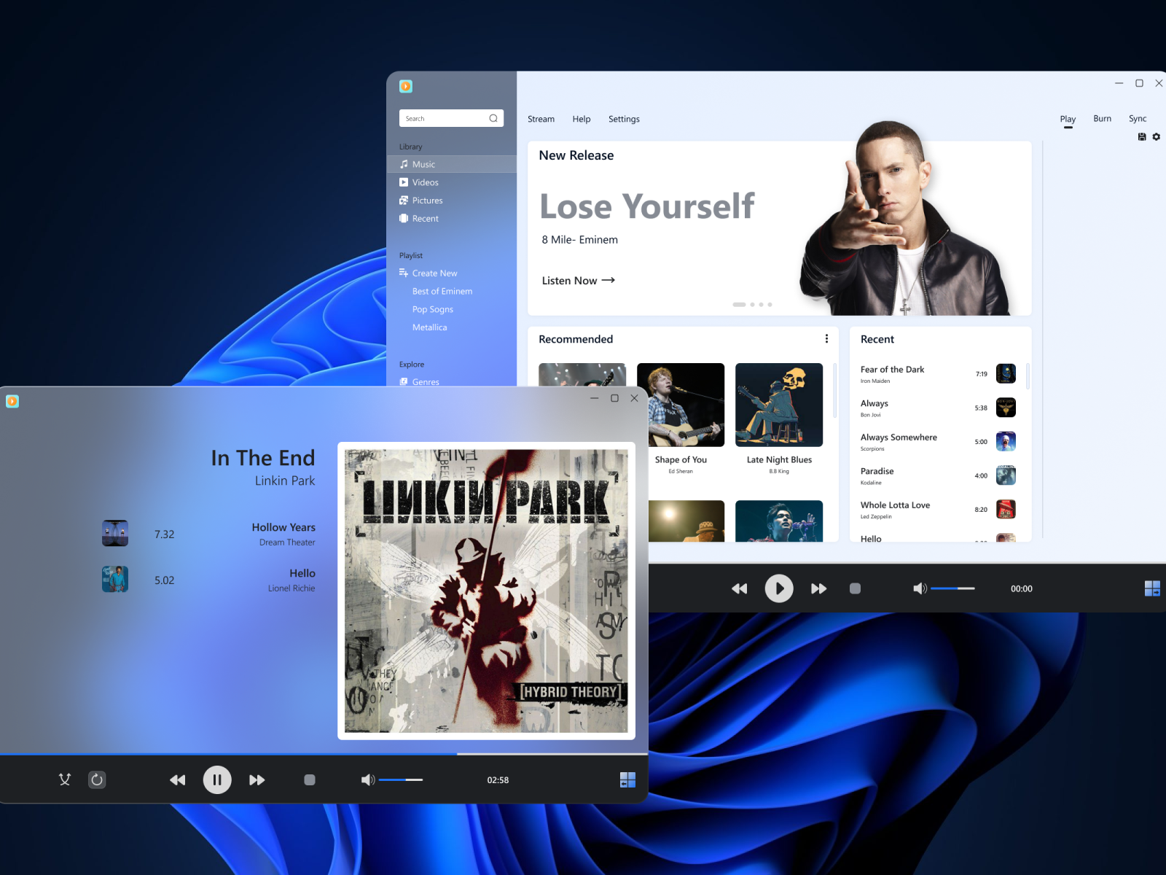
Task: Click the Lionel Richie Hello album thumbnail
Action: 115,579
